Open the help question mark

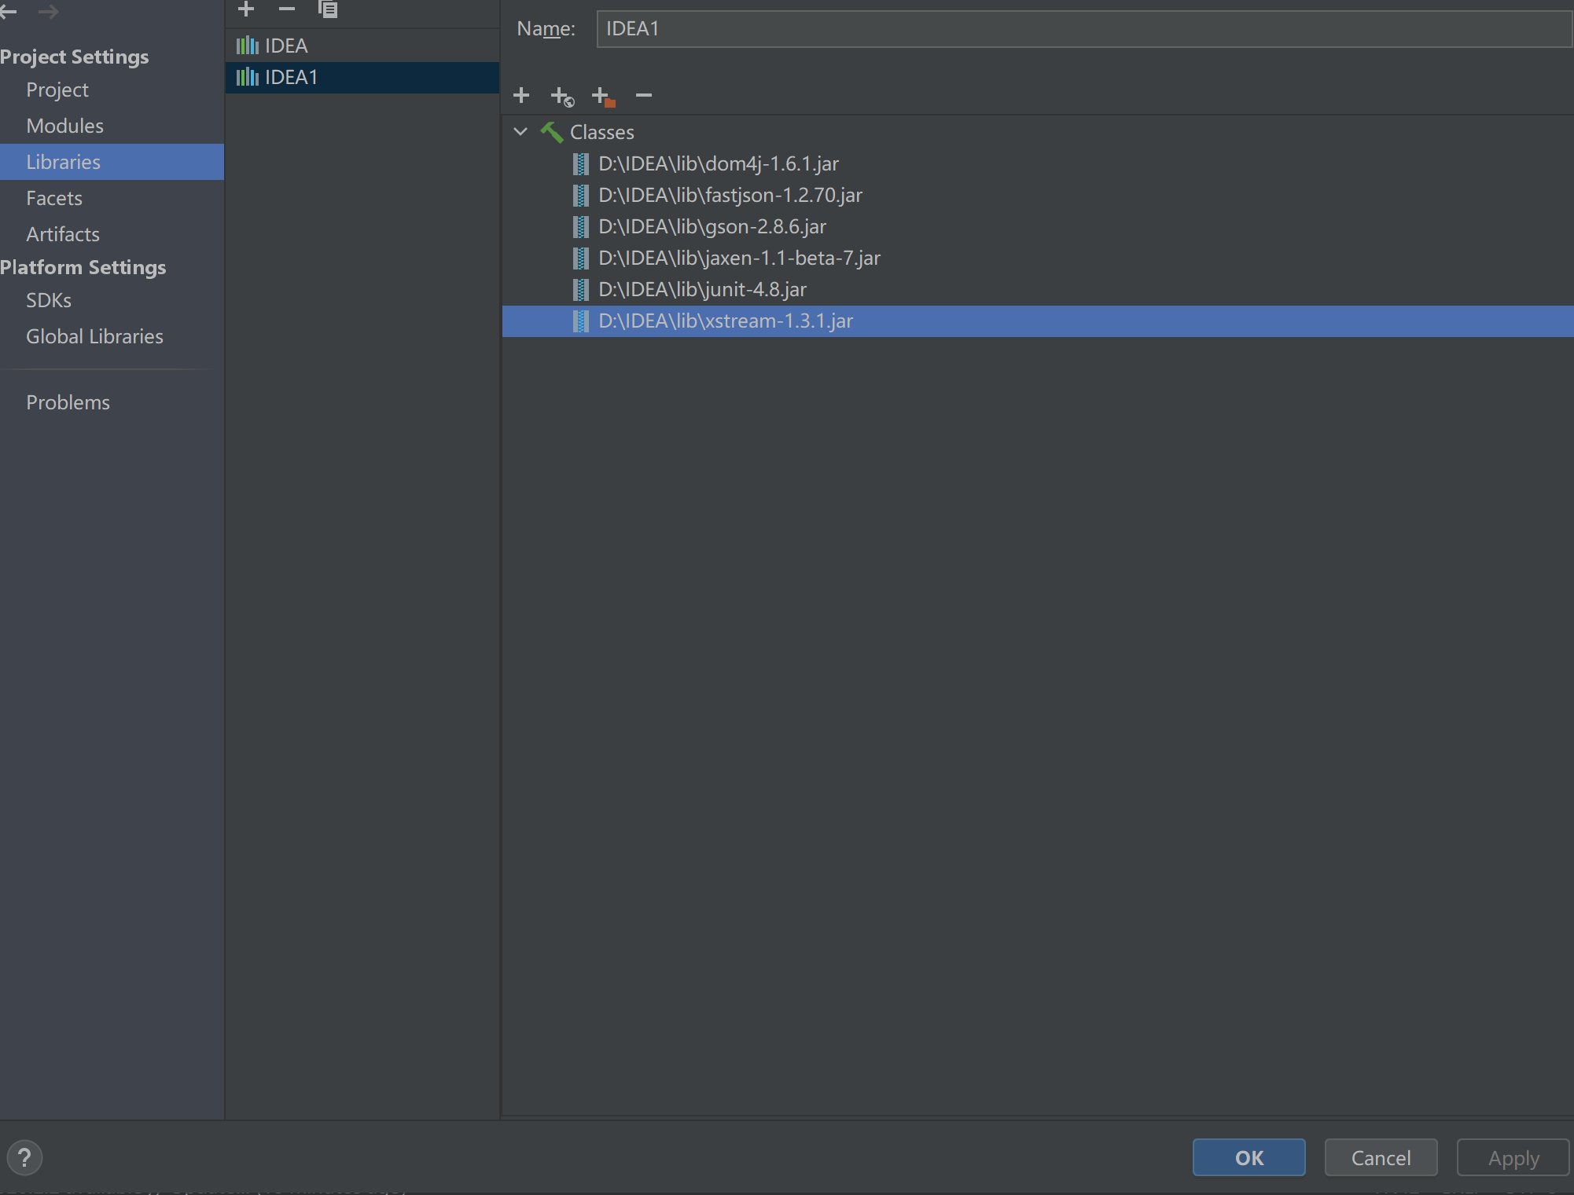tap(24, 1157)
